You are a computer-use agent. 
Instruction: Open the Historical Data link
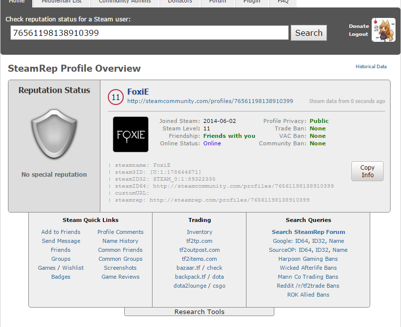[371, 67]
